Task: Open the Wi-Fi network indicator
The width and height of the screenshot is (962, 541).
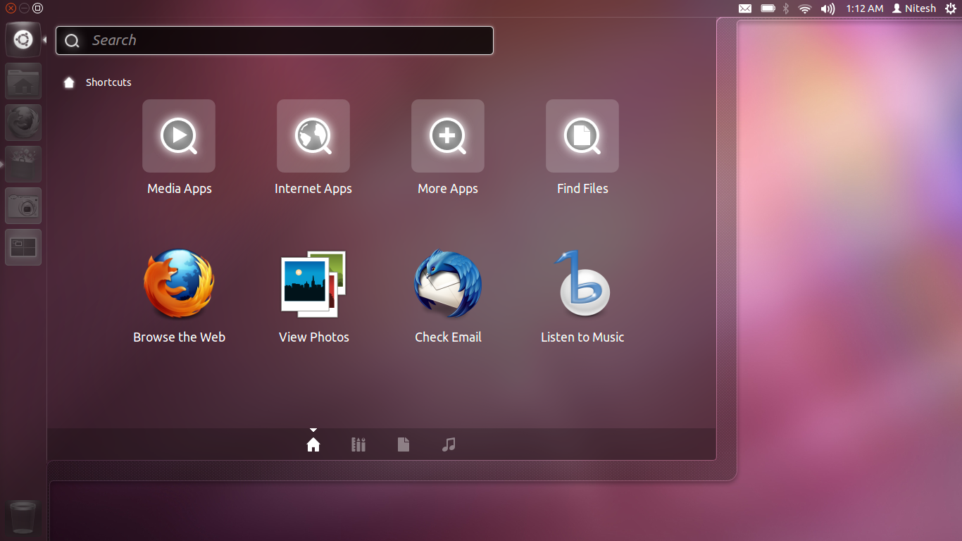Action: pos(805,8)
